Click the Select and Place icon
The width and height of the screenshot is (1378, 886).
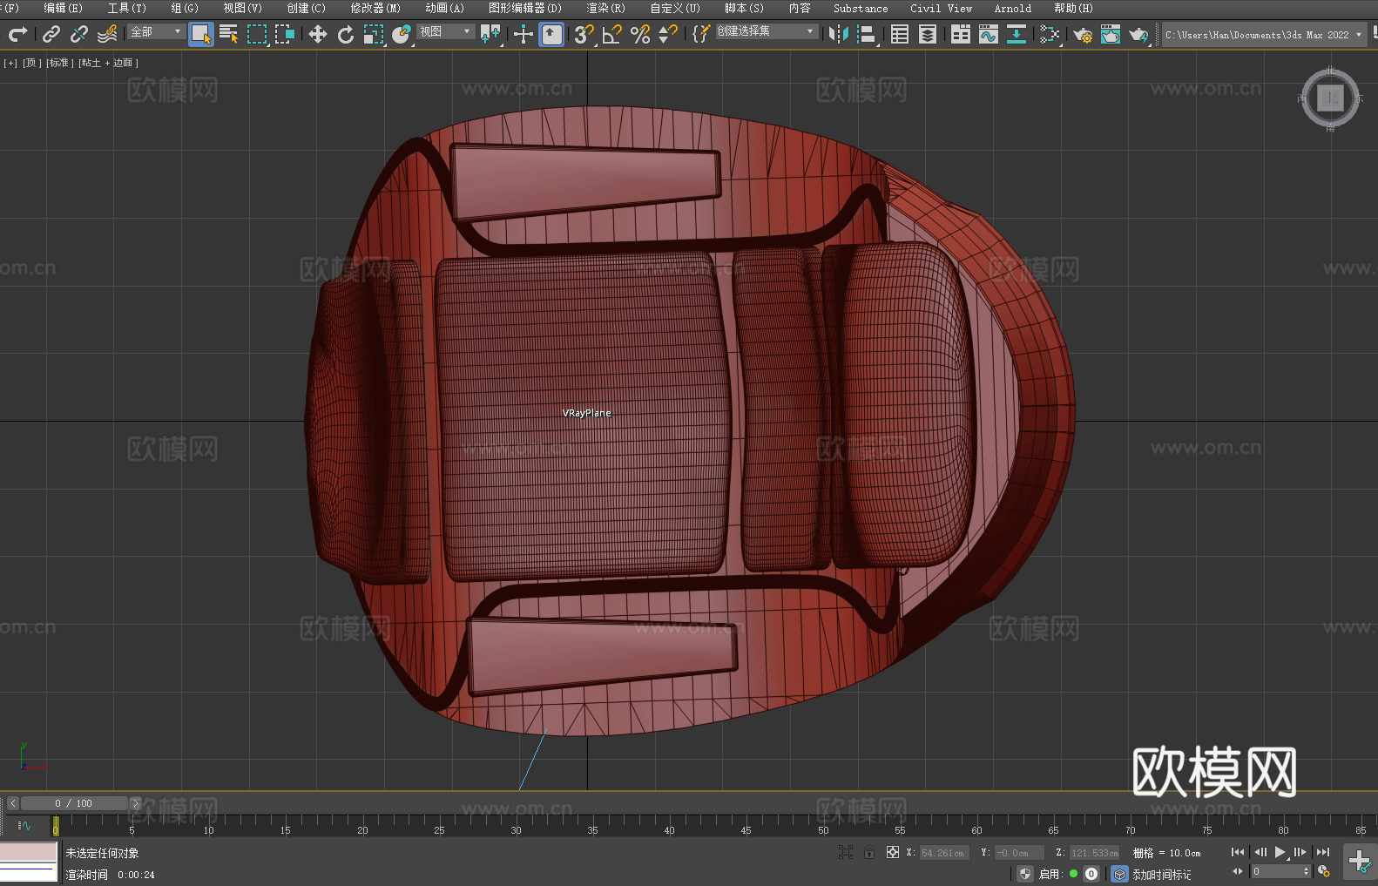coord(402,34)
